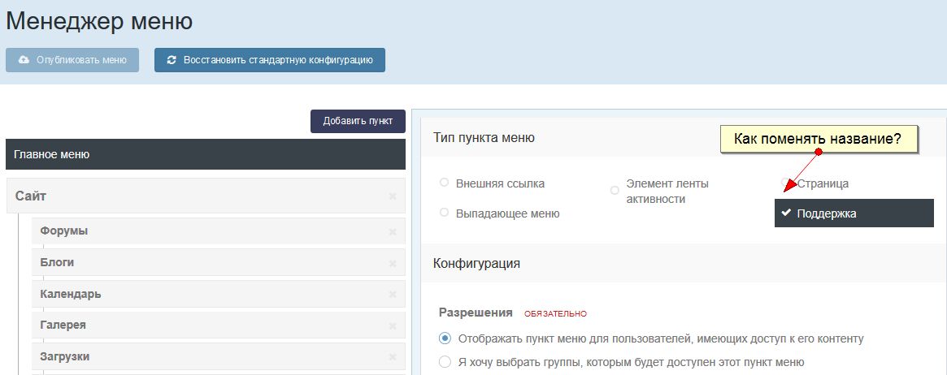947x375 pixels.
Task: Remove the 'Загрузки' item with its X
Action: [393, 357]
